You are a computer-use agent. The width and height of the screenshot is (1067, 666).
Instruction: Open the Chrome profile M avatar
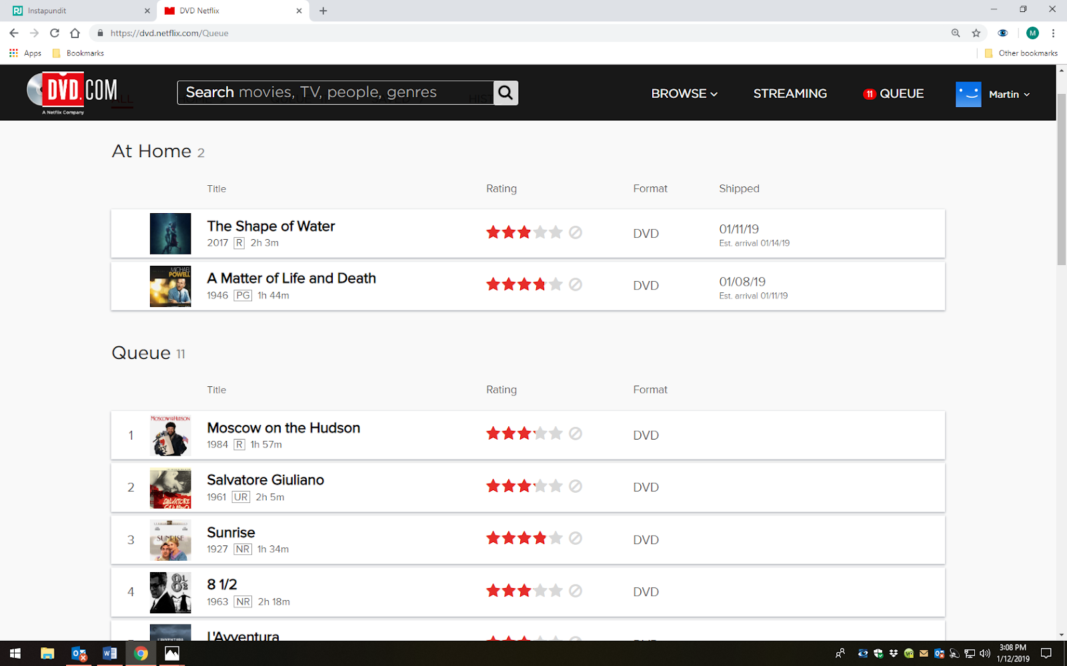1032,33
